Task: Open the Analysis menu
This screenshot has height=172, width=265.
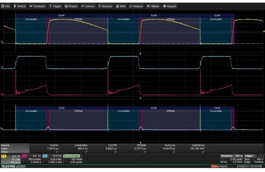Action: (136, 6)
